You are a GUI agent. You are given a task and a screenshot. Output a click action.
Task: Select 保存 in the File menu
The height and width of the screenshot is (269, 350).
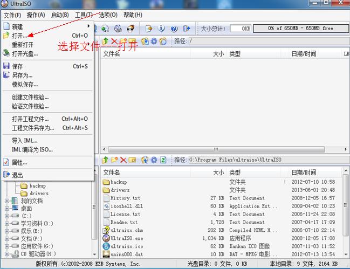tap(47, 66)
